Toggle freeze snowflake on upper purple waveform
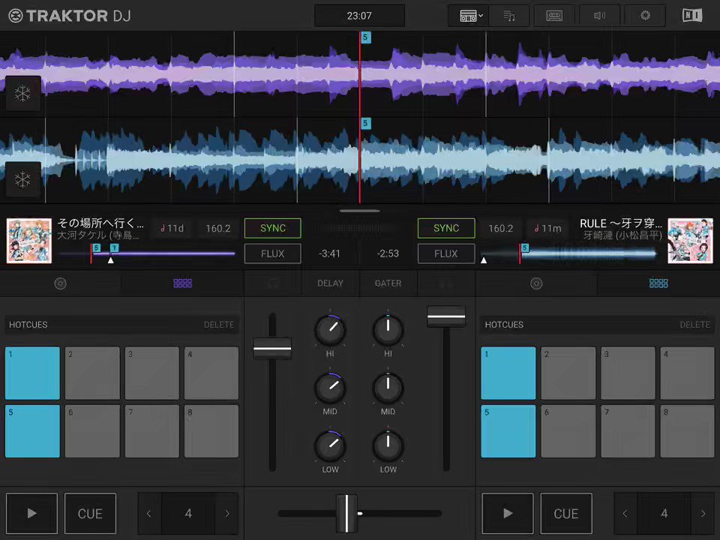720x540 pixels. coord(22,93)
